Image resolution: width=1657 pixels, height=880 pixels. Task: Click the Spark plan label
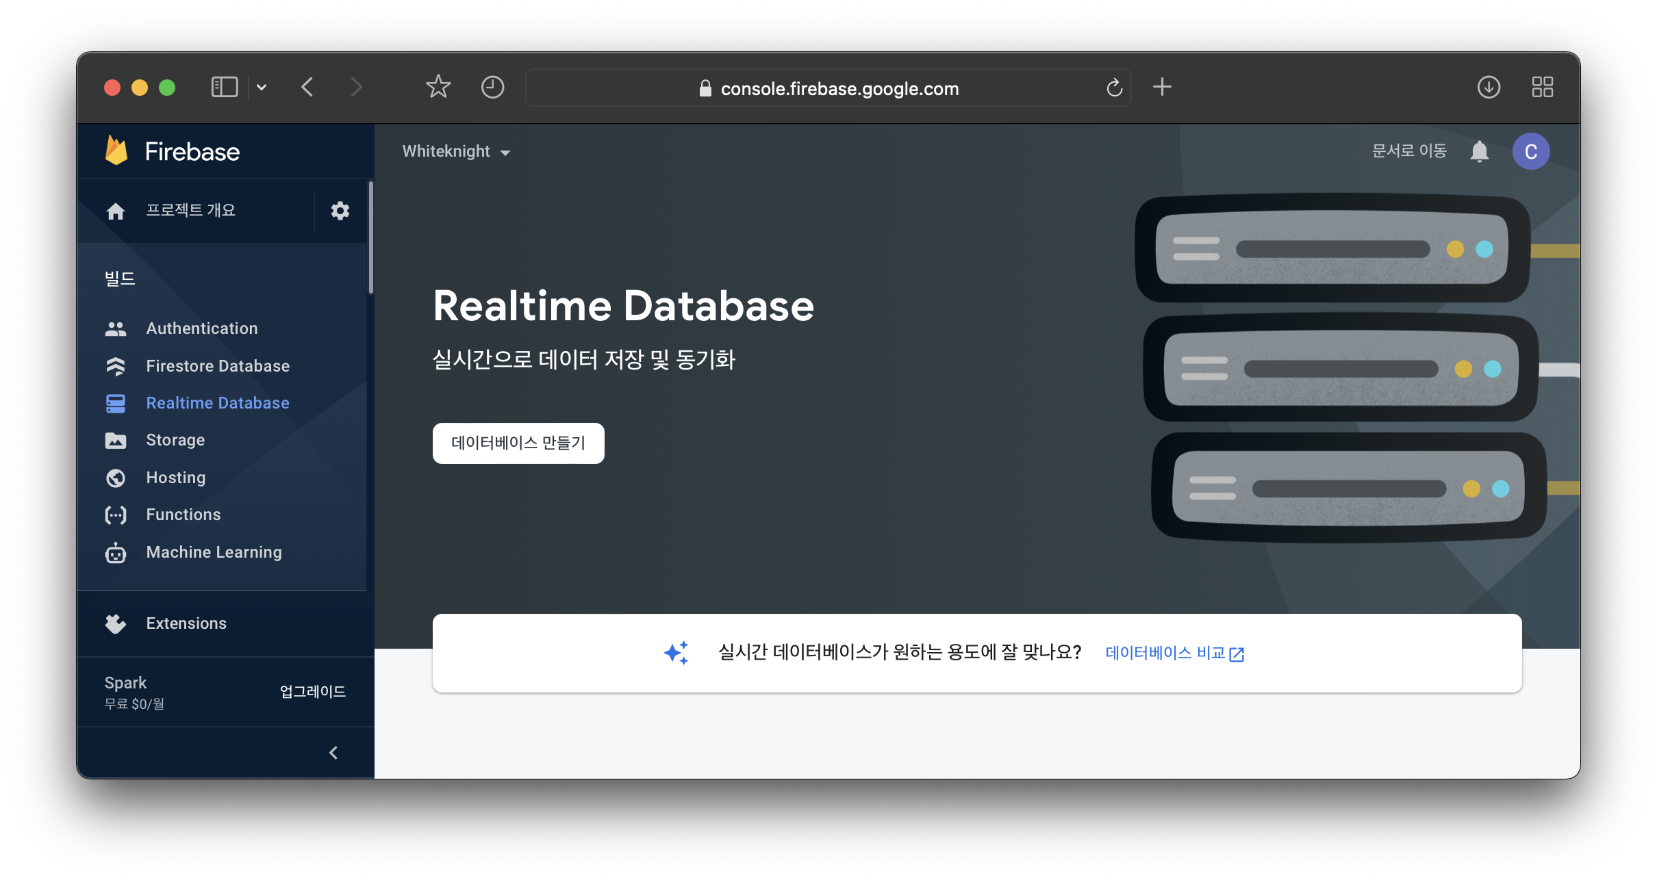(125, 682)
